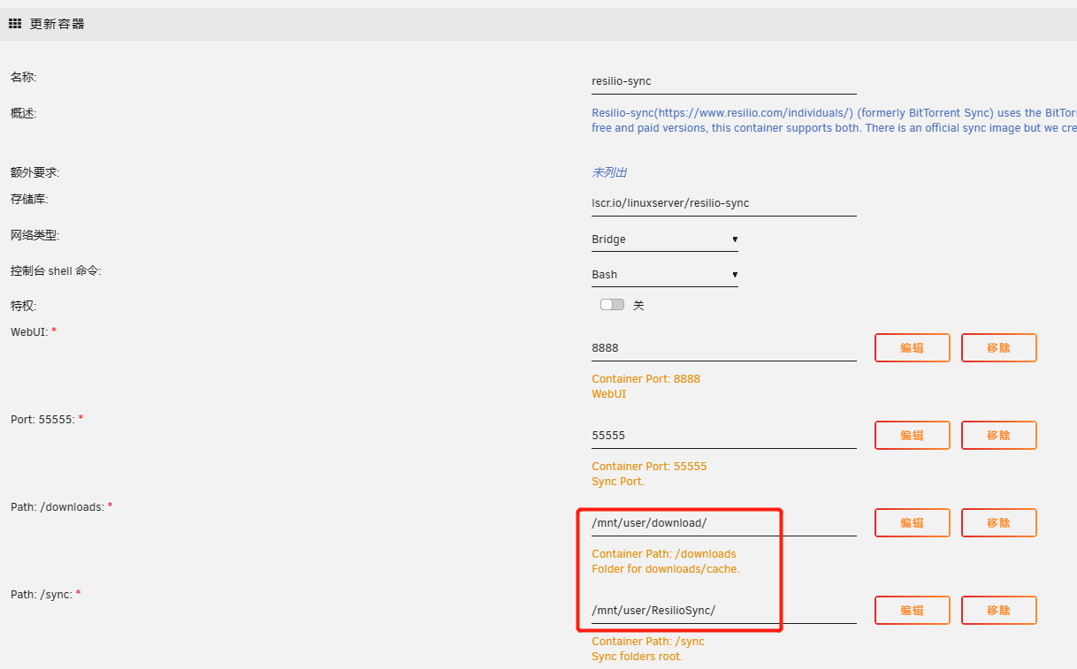This screenshot has height=669, width=1077.
Task: Click the WebUI port field showing 8888
Action: click(723, 348)
